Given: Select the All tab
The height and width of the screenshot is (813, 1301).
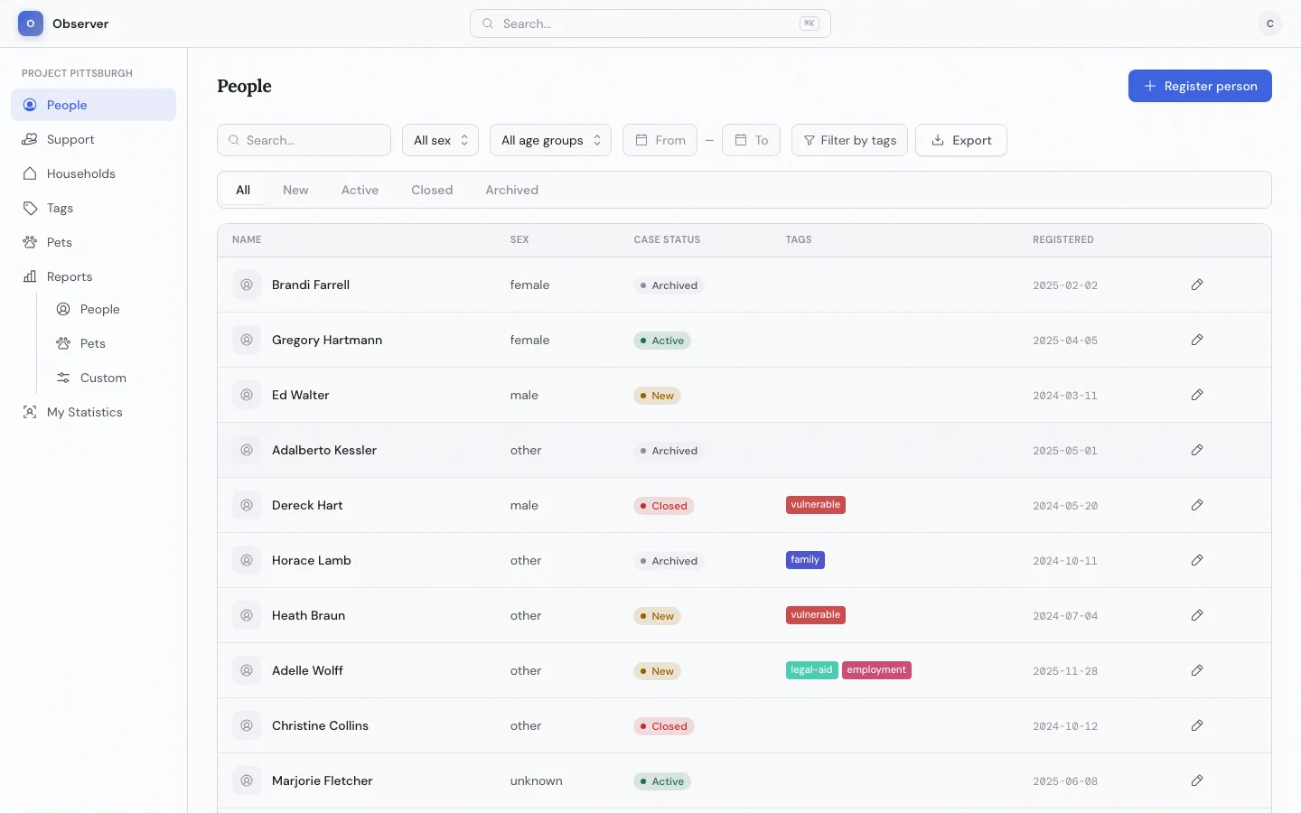Looking at the screenshot, I should click(243, 190).
